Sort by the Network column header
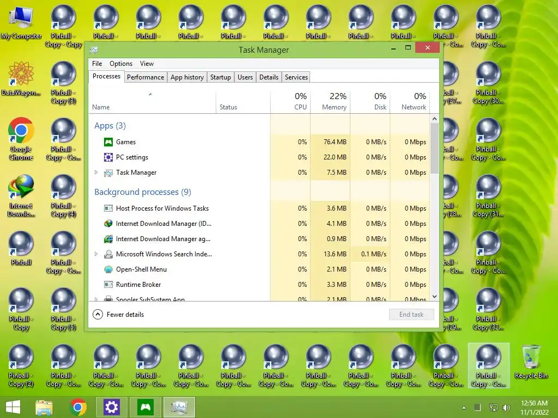Screen dimensions: 558x418 pos(410,102)
